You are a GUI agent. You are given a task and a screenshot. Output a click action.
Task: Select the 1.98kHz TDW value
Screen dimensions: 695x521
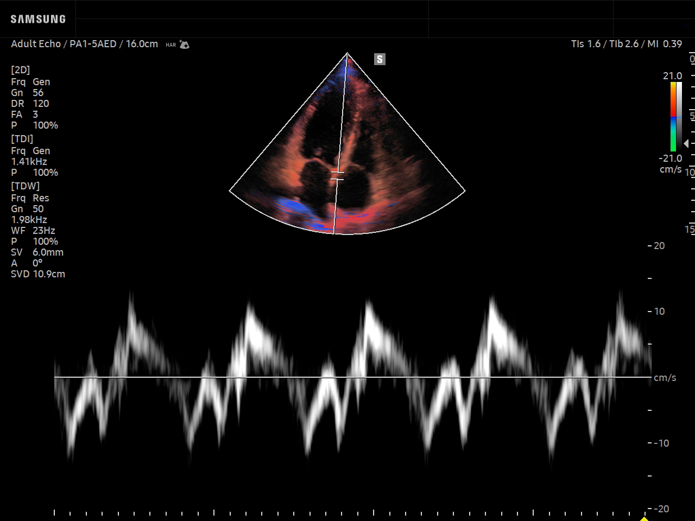coord(29,220)
